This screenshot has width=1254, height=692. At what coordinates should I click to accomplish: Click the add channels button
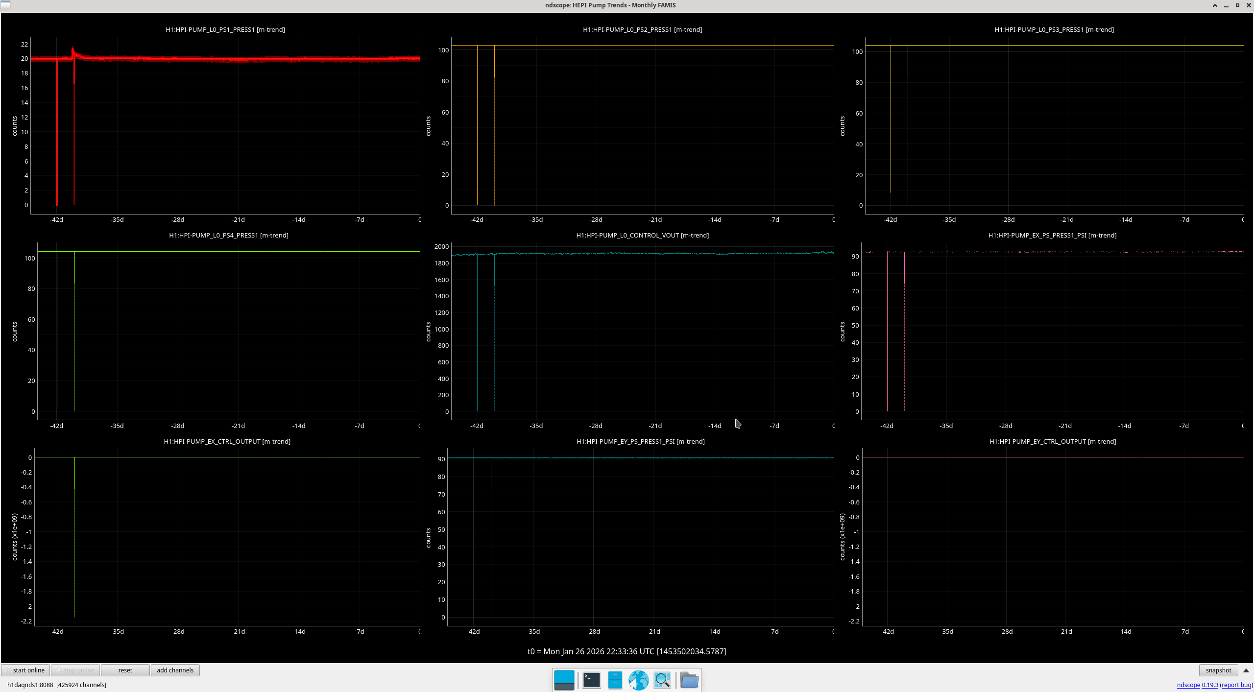(x=175, y=670)
